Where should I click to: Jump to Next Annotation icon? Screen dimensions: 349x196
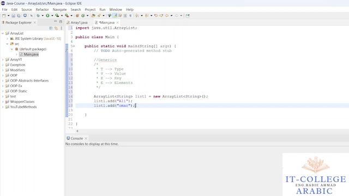(x=137, y=16)
